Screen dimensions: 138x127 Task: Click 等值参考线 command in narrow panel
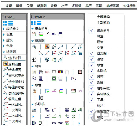(x=14, y=87)
